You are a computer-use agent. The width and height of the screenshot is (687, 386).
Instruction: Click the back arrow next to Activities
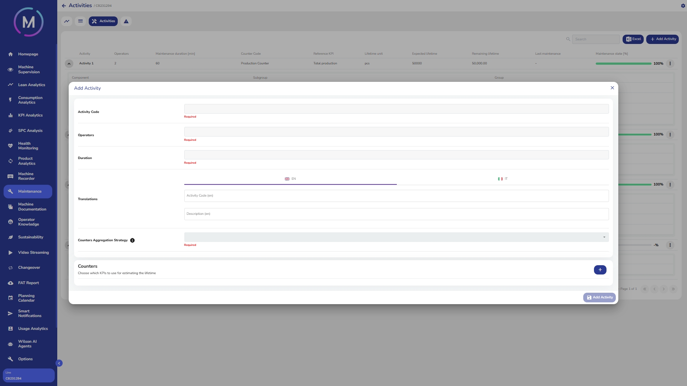coord(64,6)
